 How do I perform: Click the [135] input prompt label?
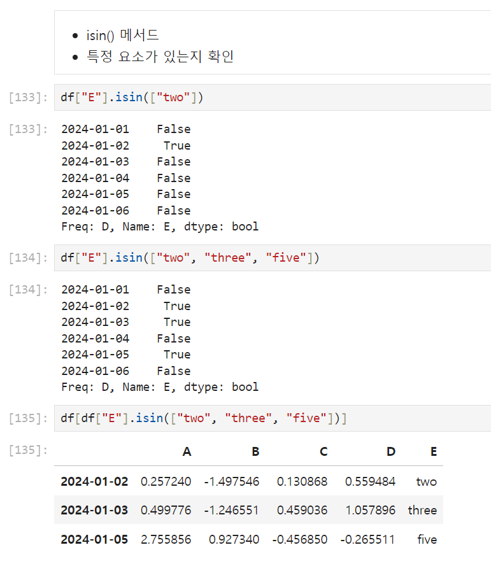coord(28,418)
